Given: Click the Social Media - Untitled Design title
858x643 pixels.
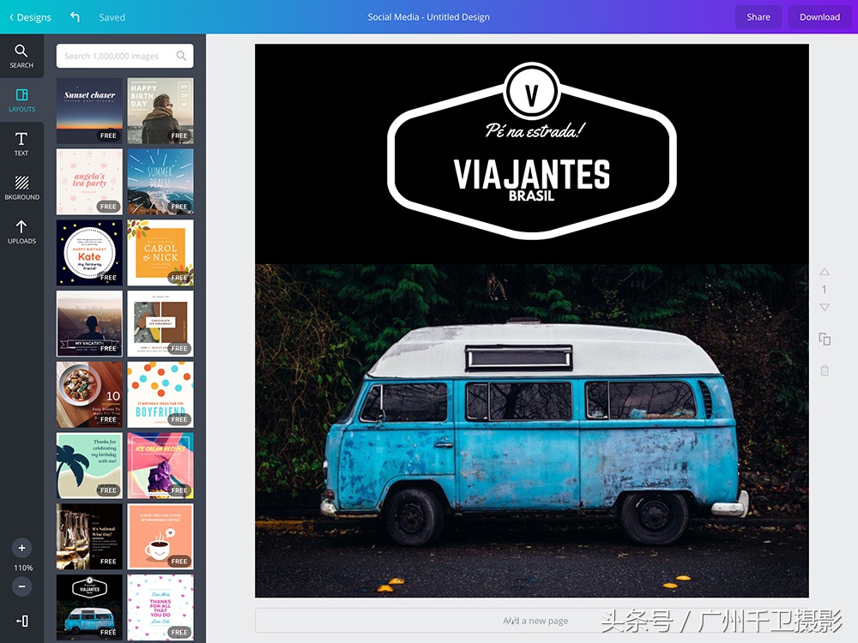Looking at the screenshot, I should click(x=428, y=17).
